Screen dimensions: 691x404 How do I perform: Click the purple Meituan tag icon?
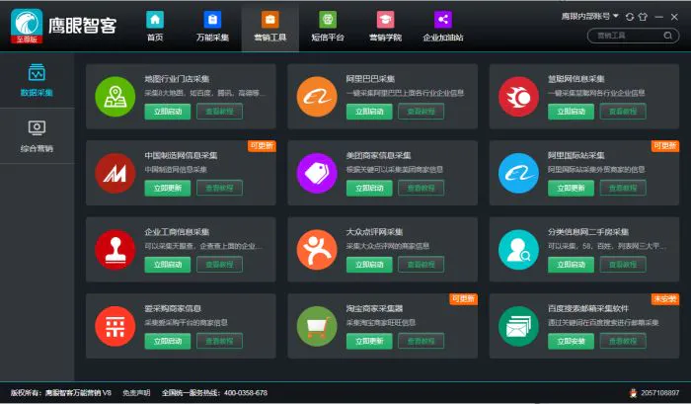[x=317, y=173]
